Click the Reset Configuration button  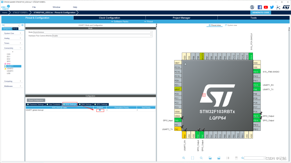pos(36,100)
